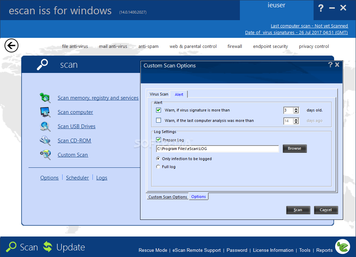
Task: Open the Reports link
Action: [x=324, y=250]
